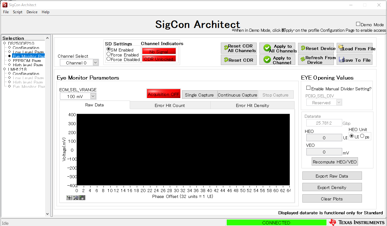Open the Channel Select dropdown
387x226 pixels.
79,63
